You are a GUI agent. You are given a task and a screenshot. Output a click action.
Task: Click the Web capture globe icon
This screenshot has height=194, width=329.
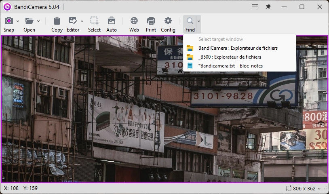pos(134,21)
